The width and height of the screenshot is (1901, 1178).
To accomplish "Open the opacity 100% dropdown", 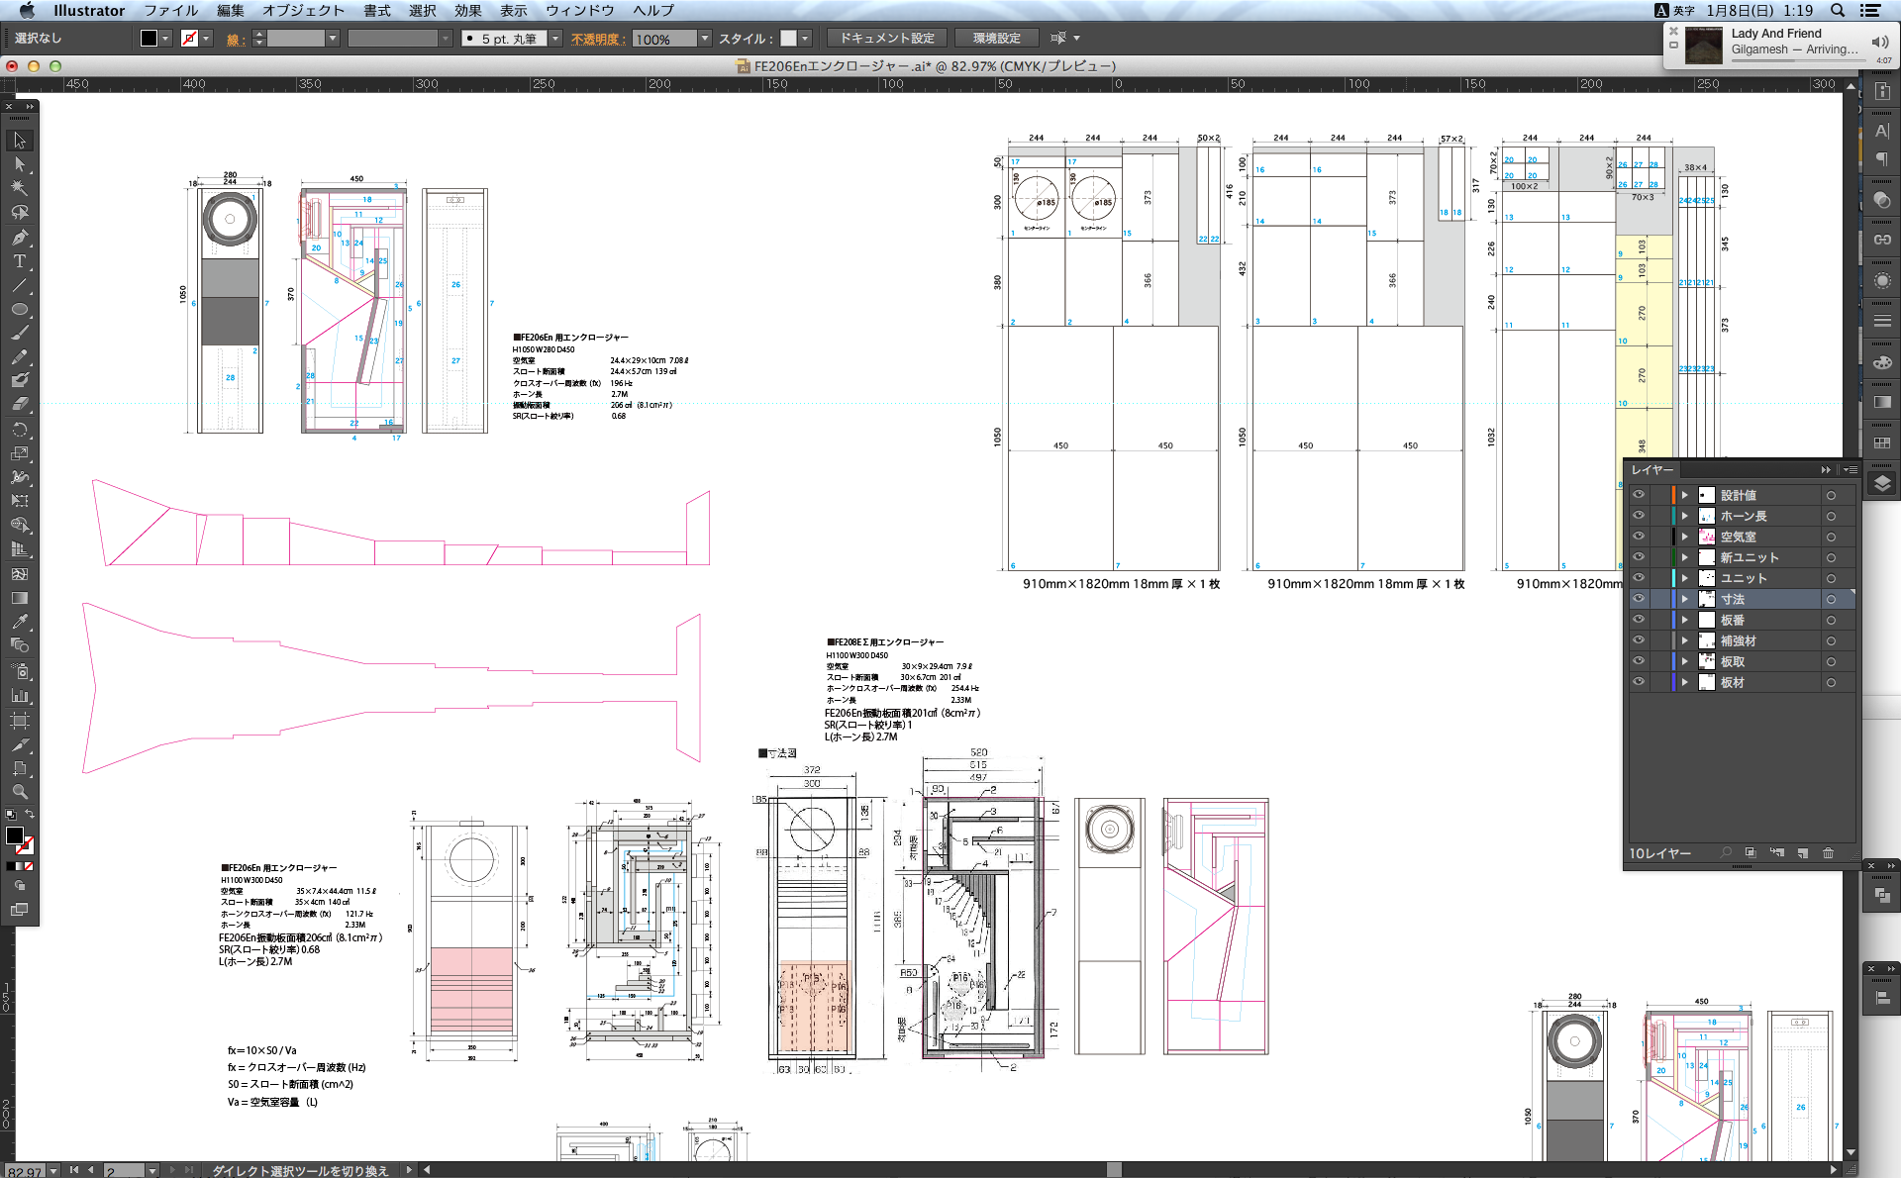I will click(x=705, y=39).
